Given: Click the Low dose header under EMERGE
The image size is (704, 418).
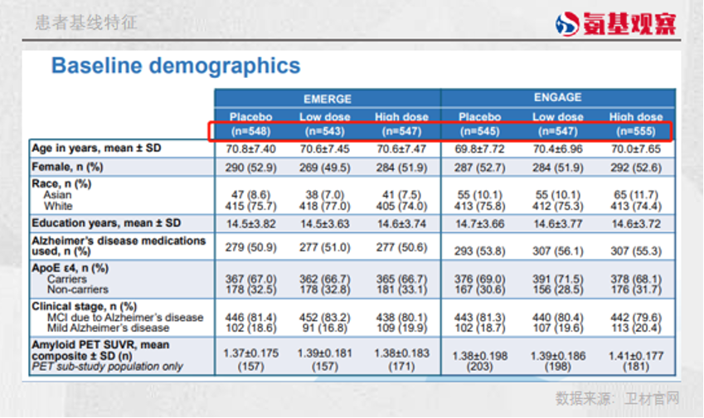Looking at the screenshot, I should pos(326,117).
